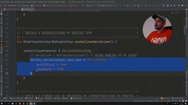Open the Navigate menu
Viewport: 188px width, 105px height.
(x=18, y=2)
